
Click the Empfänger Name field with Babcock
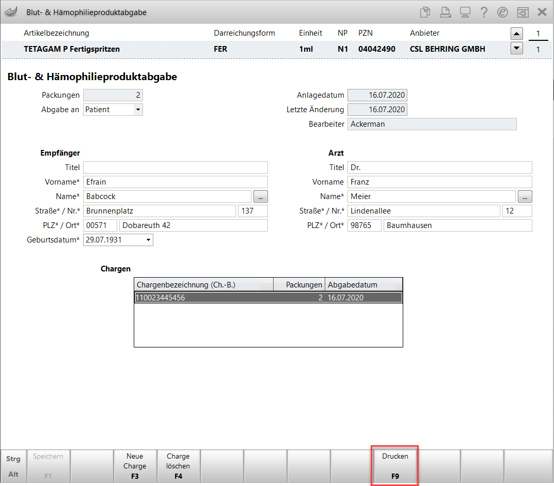point(167,196)
